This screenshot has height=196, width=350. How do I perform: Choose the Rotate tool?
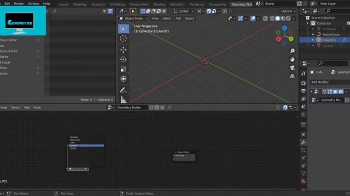(124, 59)
